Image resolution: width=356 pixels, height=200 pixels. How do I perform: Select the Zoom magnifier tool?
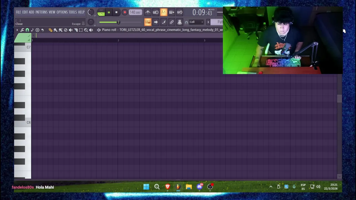(x=86, y=30)
